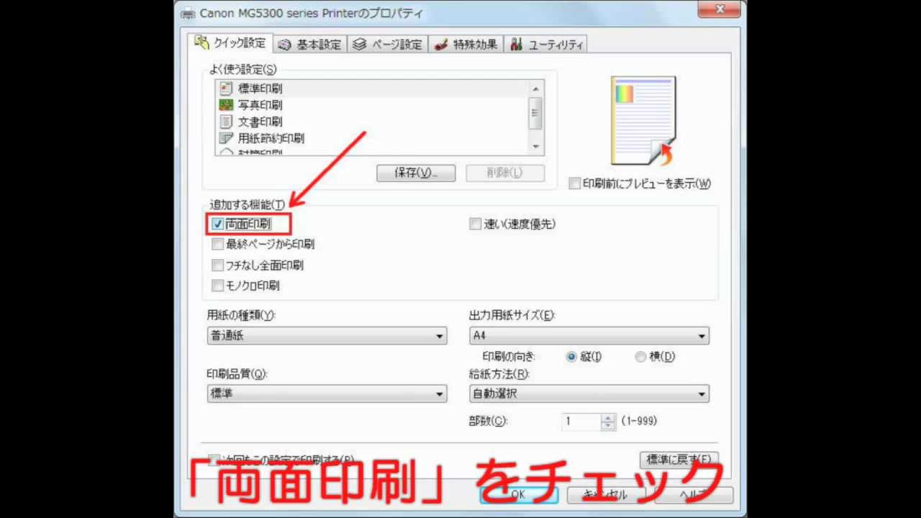Decrease copies with stepper down arrow
Viewport: 921px width, 518px height.
pos(609,426)
